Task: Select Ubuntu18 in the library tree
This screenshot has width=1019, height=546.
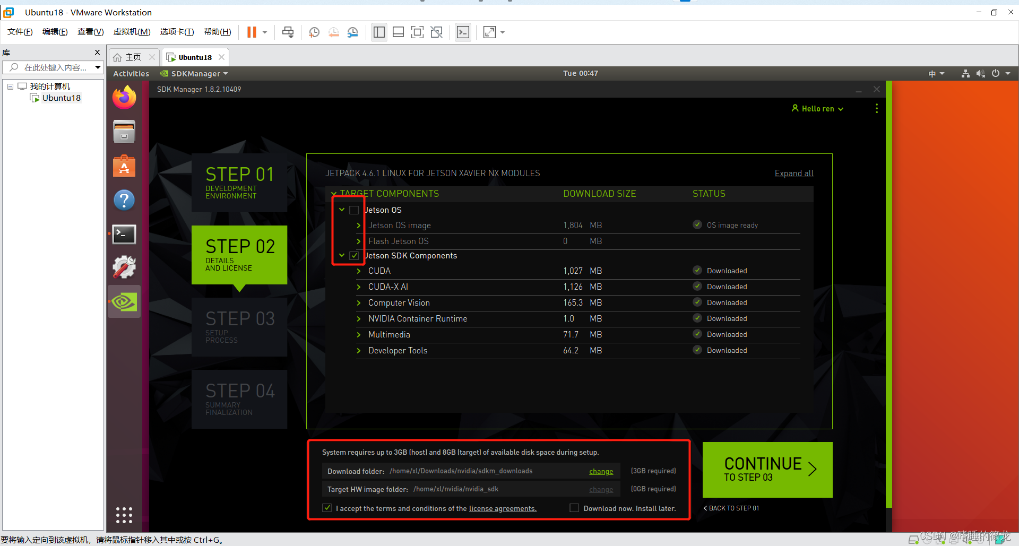Action: pos(61,98)
